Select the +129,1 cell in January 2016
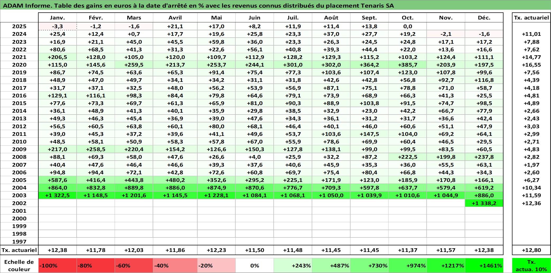The image size is (551, 273). coord(57,96)
